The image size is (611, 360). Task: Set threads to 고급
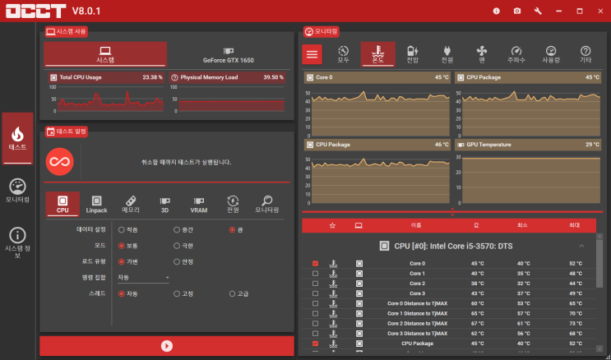click(232, 293)
